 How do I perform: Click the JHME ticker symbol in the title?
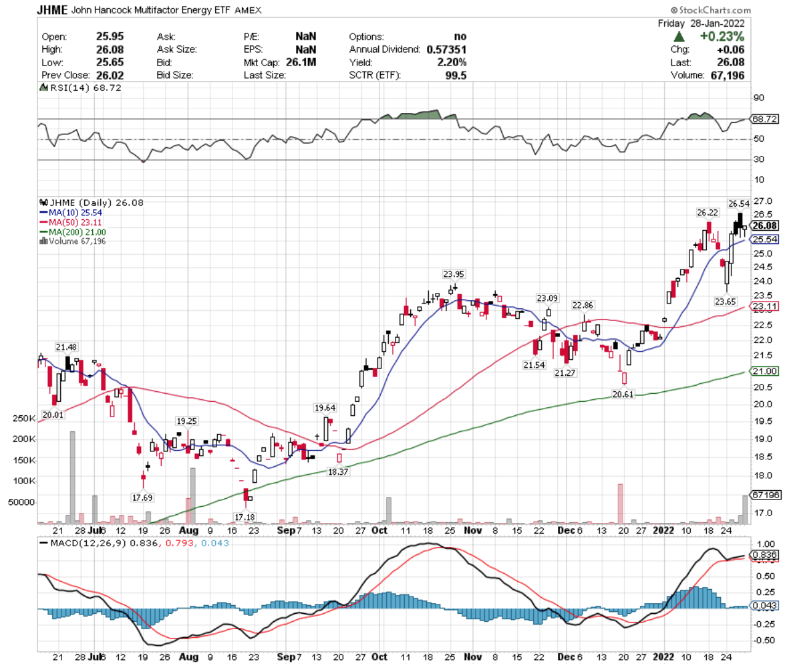pos(52,10)
